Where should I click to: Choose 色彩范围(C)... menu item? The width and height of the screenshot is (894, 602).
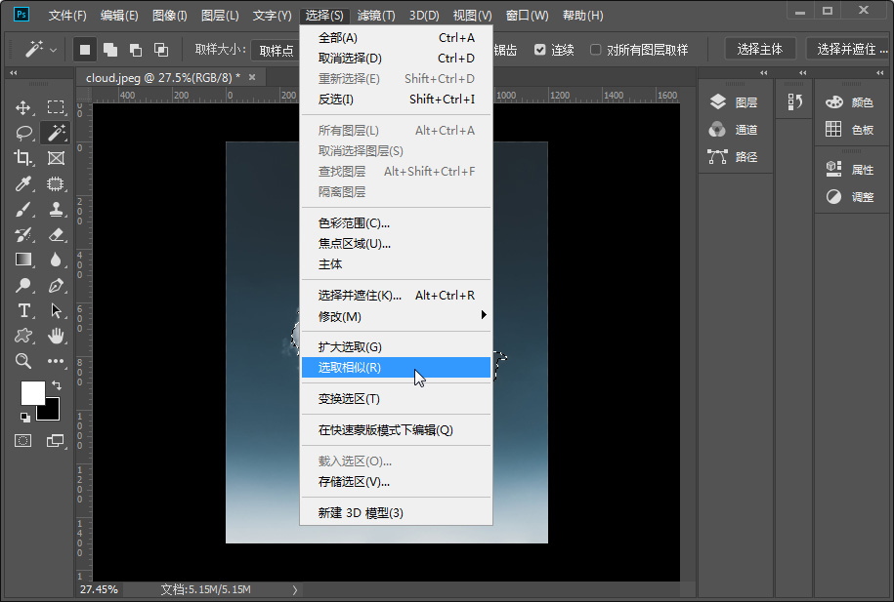[x=396, y=223]
